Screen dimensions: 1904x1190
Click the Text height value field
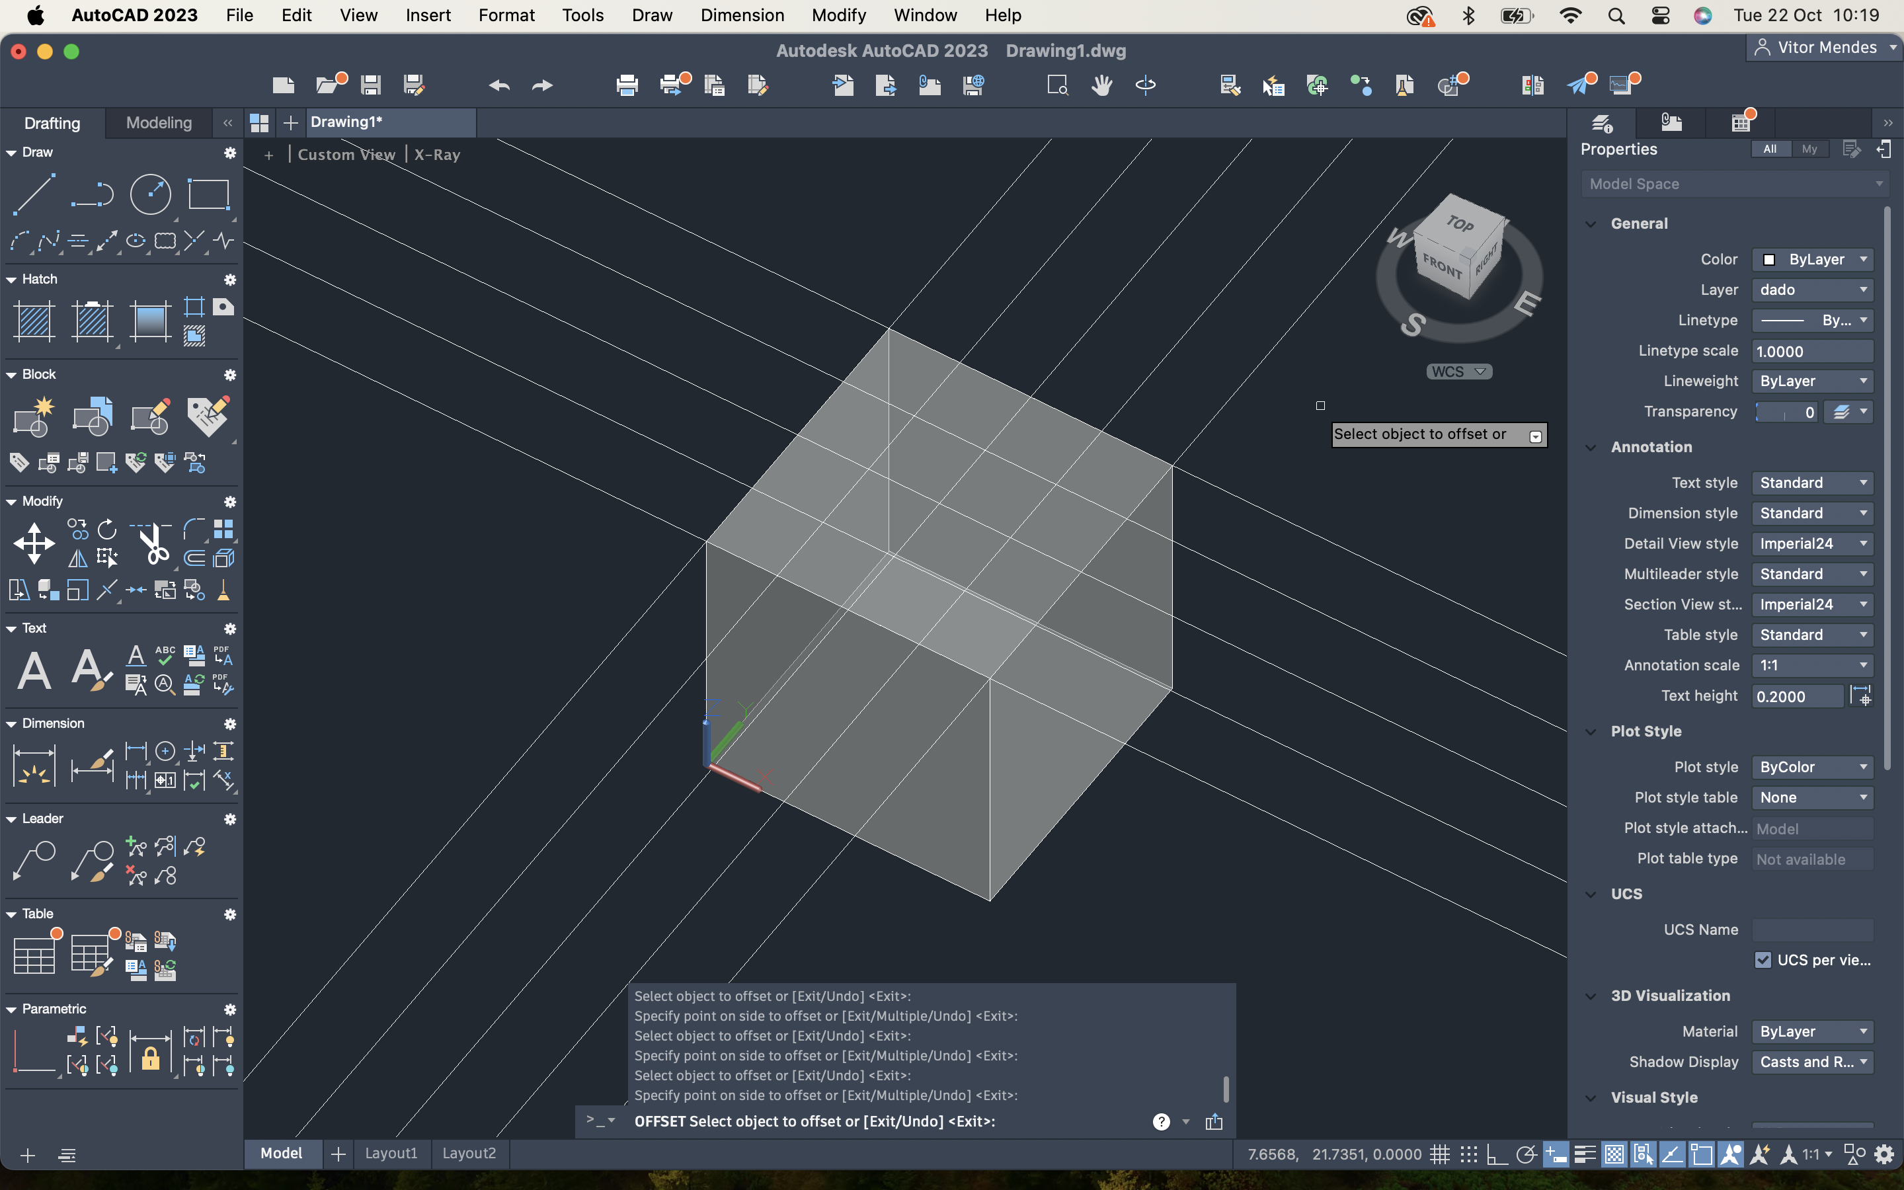tap(1798, 697)
